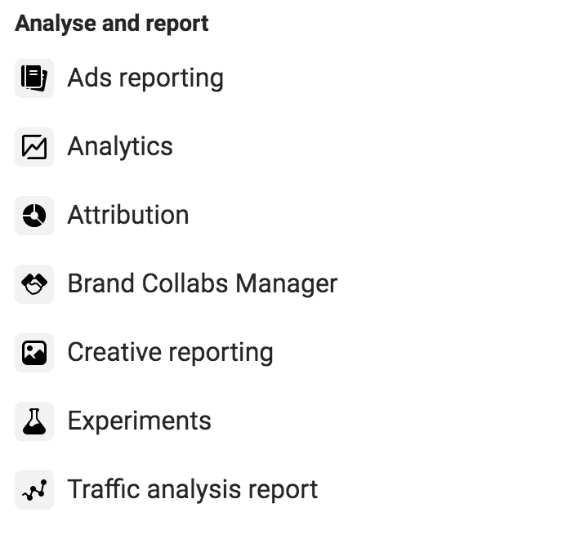
Task: Open Creative reporting
Action: (x=170, y=353)
